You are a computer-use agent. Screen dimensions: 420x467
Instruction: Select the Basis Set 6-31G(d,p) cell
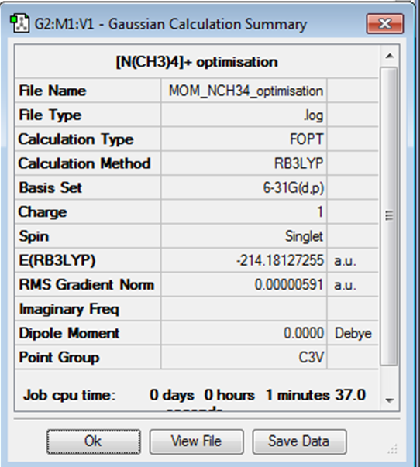point(244,187)
